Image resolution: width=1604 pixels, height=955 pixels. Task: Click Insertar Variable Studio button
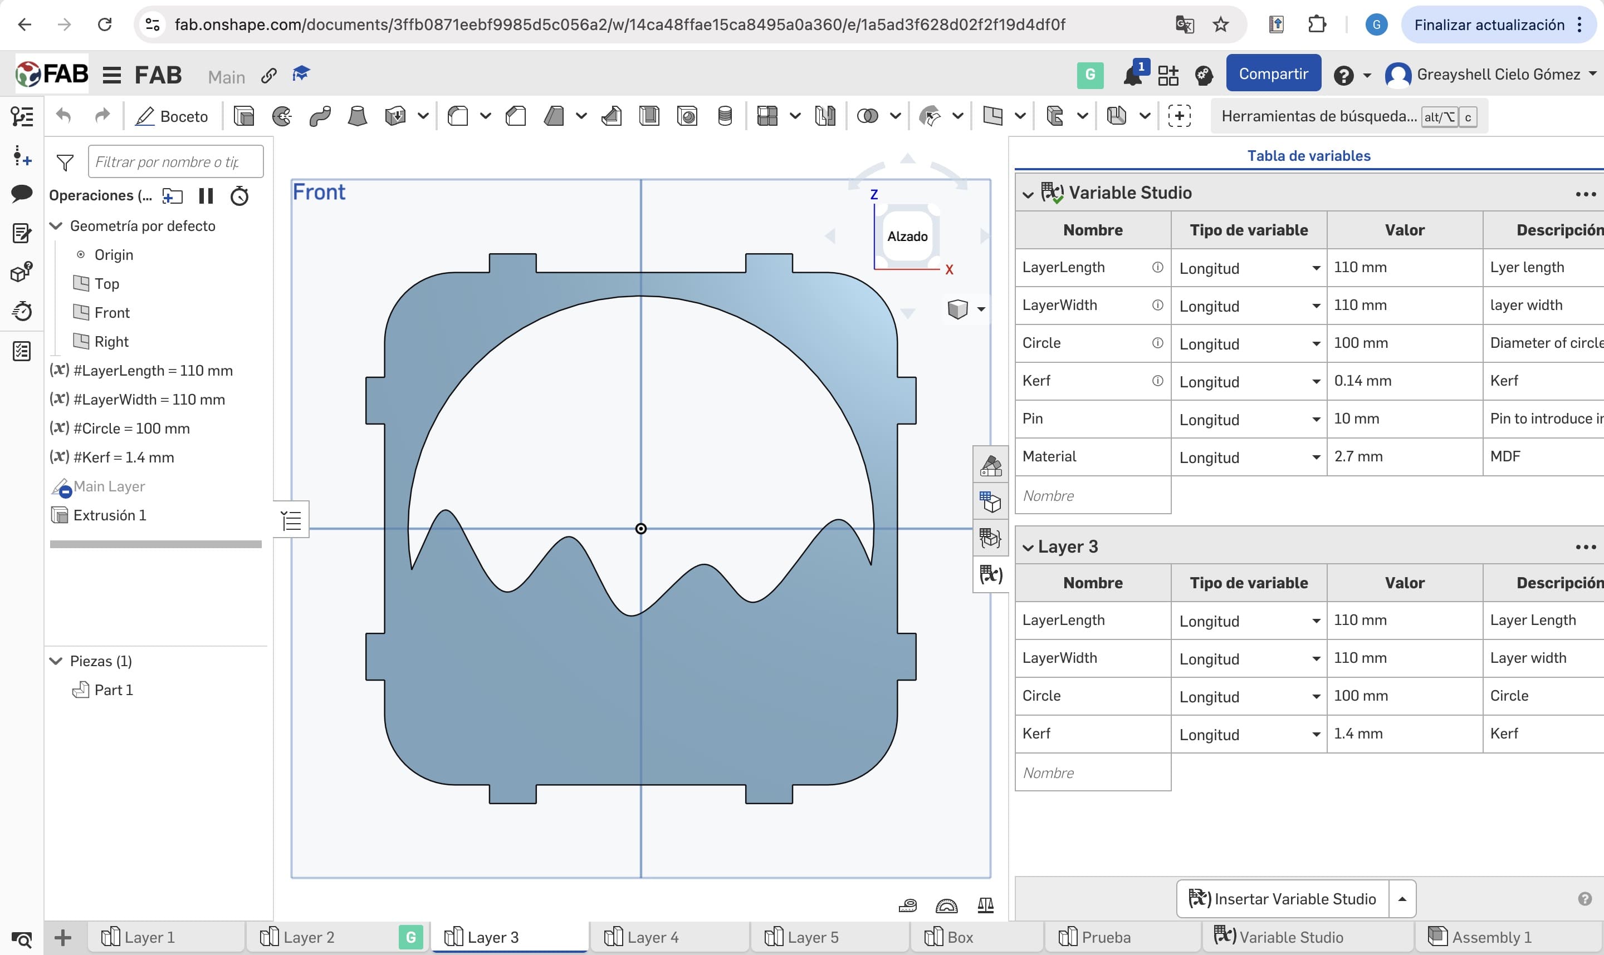tap(1283, 898)
